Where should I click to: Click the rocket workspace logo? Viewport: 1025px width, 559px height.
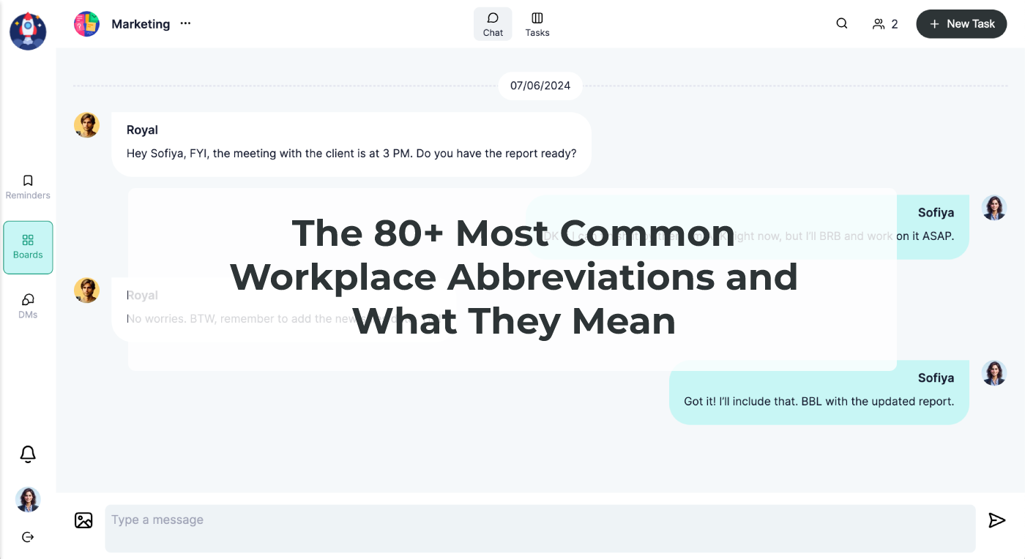pyautogui.click(x=27, y=31)
